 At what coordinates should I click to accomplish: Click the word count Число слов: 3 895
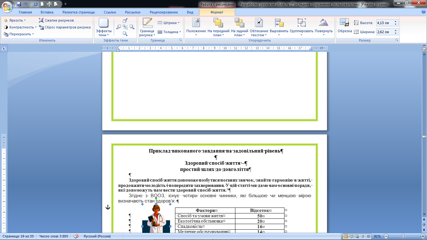coord(54,236)
